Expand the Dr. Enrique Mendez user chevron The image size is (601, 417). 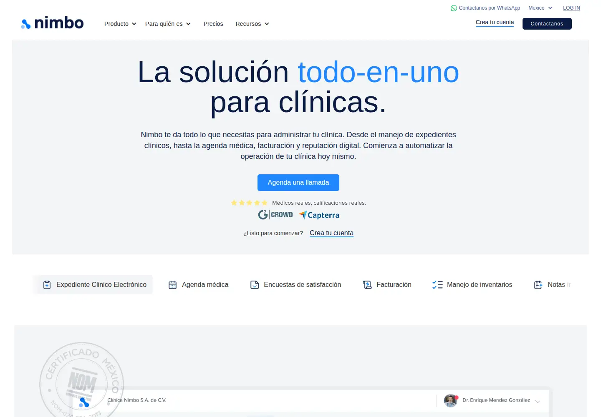(x=538, y=402)
